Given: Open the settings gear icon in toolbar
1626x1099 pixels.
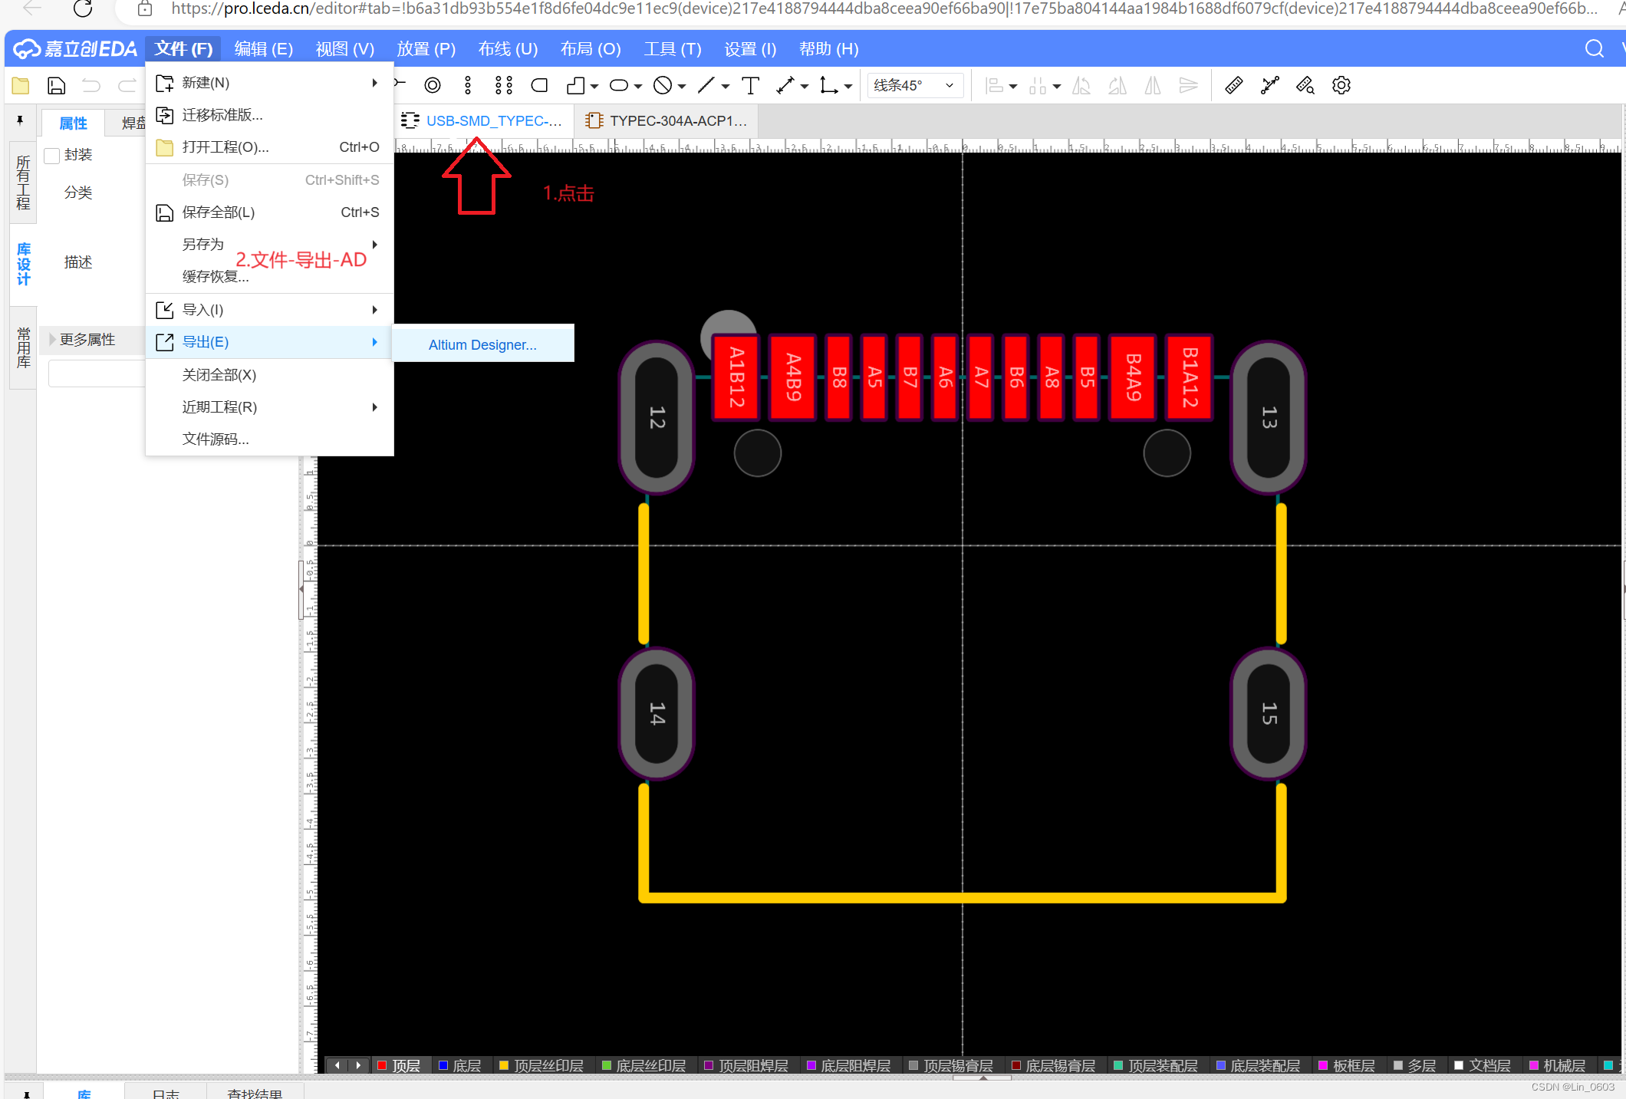Looking at the screenshot, I should [x=1341, y=85].
